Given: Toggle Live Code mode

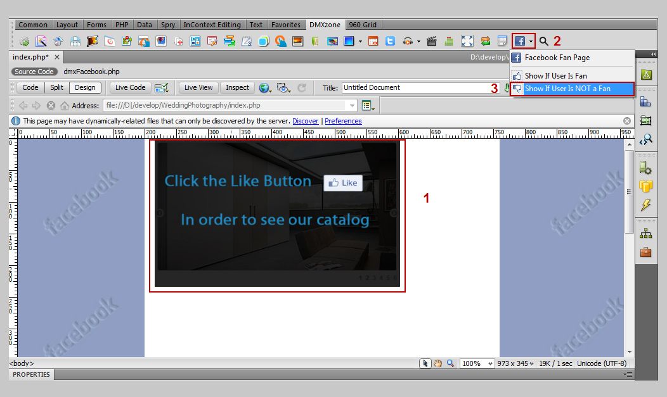Looking at the screenshot, I should pos(130,87).
